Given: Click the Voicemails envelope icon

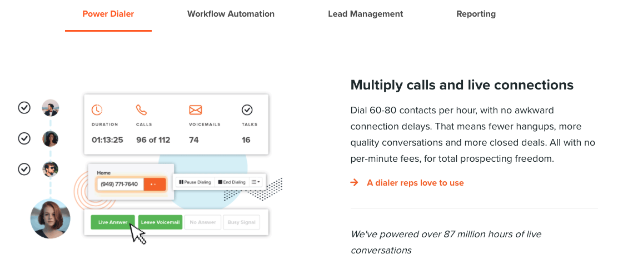Looking at the screenshot, I should coord(196,109).
